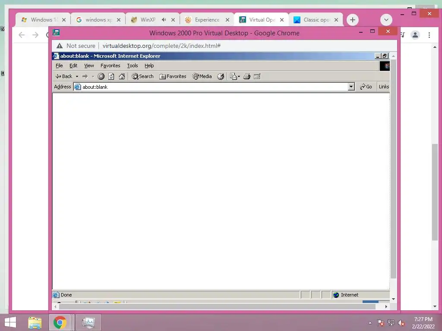Open the Chrome tab search chevron

(x=386, y=20)
